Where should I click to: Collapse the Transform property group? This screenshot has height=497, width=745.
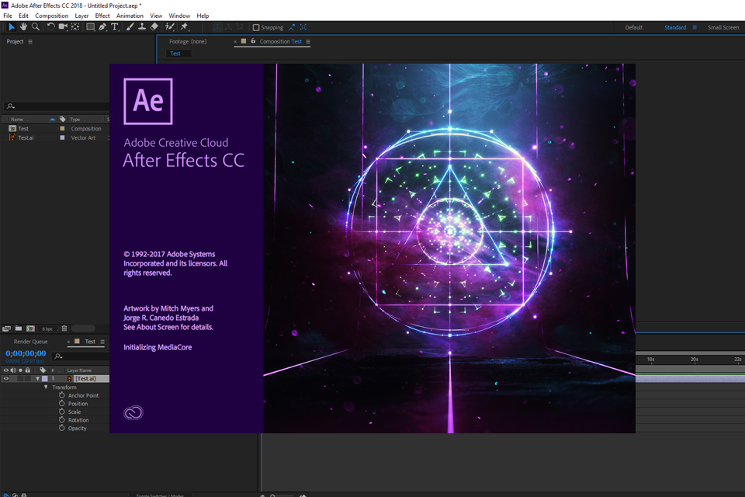tap(46, 388)
